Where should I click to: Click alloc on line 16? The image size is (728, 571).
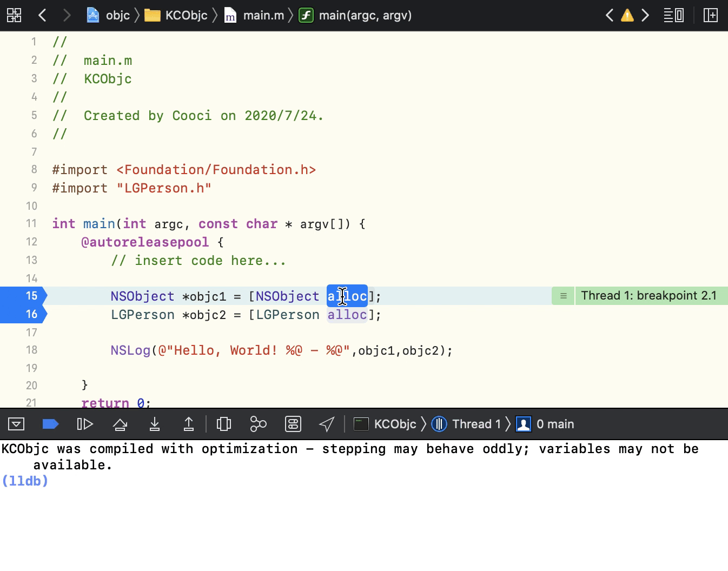point(347,315)
